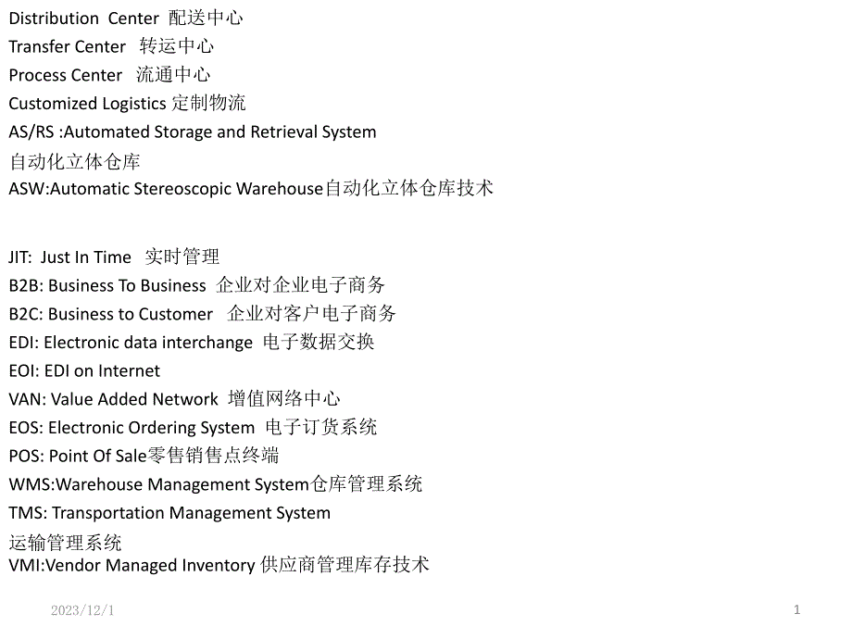Click the Customized Logistics text

(x=127, y=103)
